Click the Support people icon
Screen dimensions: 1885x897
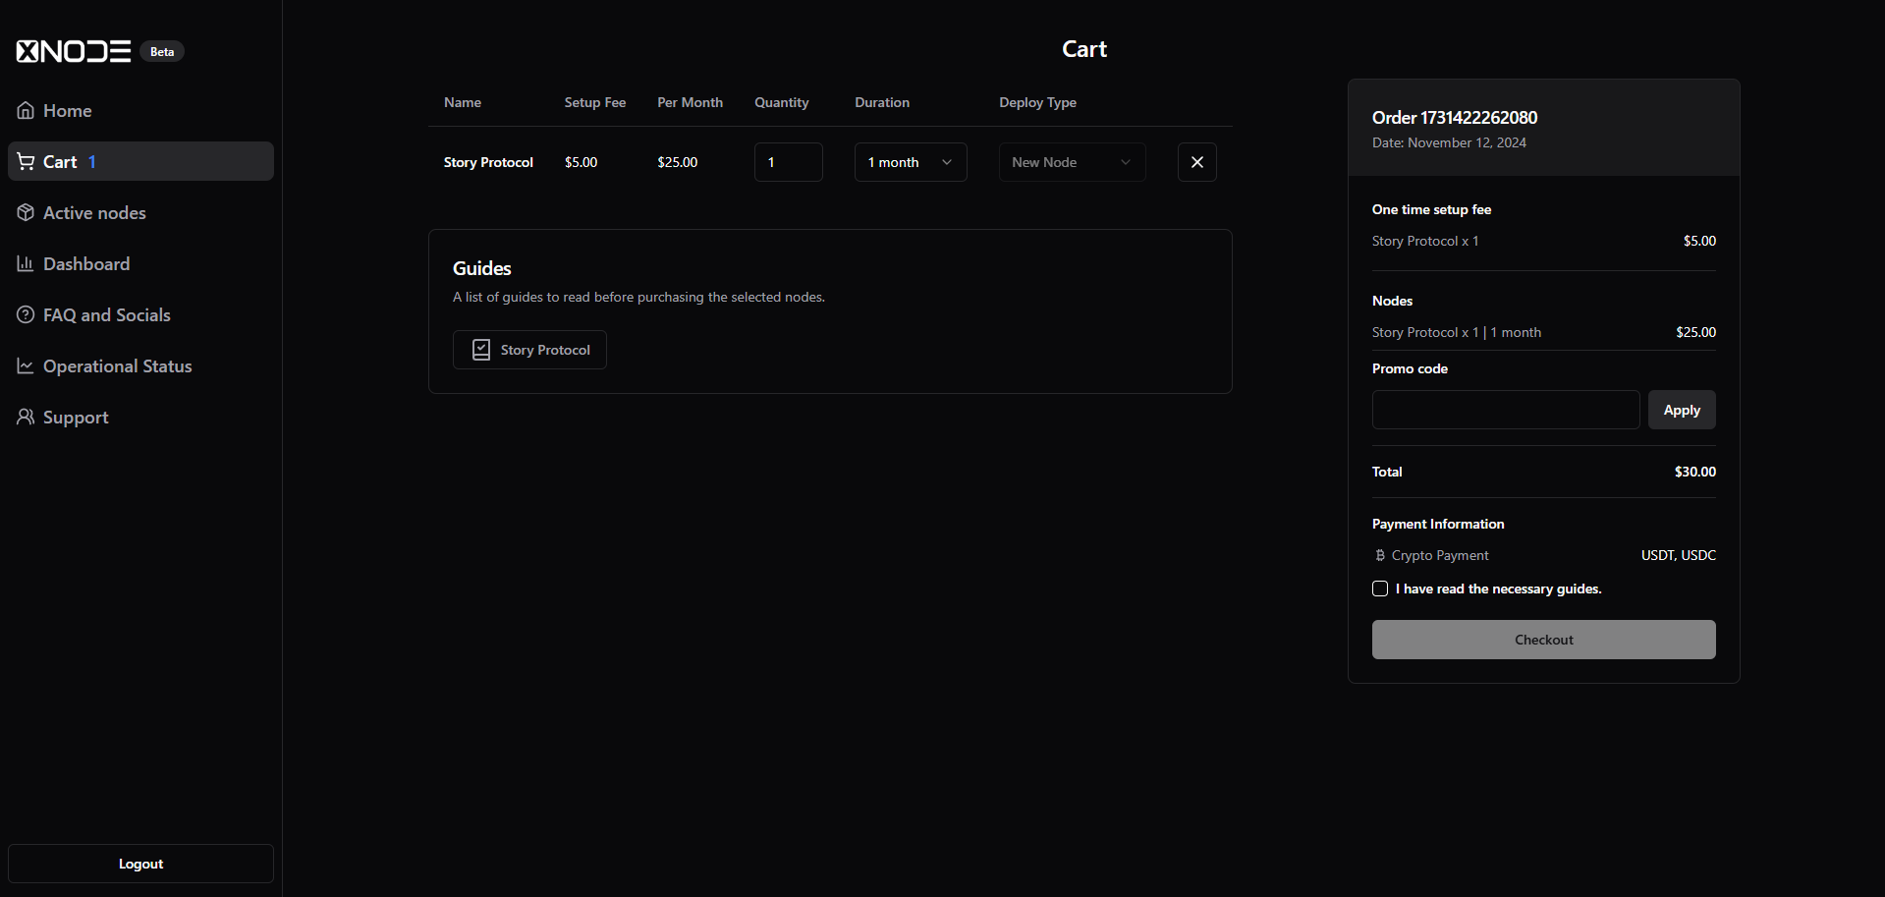pos(26,418)
